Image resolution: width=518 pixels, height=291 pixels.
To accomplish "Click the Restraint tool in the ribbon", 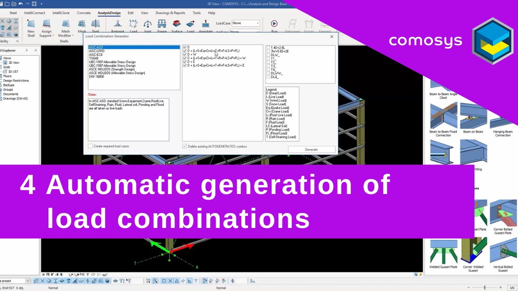I will 118,26.
